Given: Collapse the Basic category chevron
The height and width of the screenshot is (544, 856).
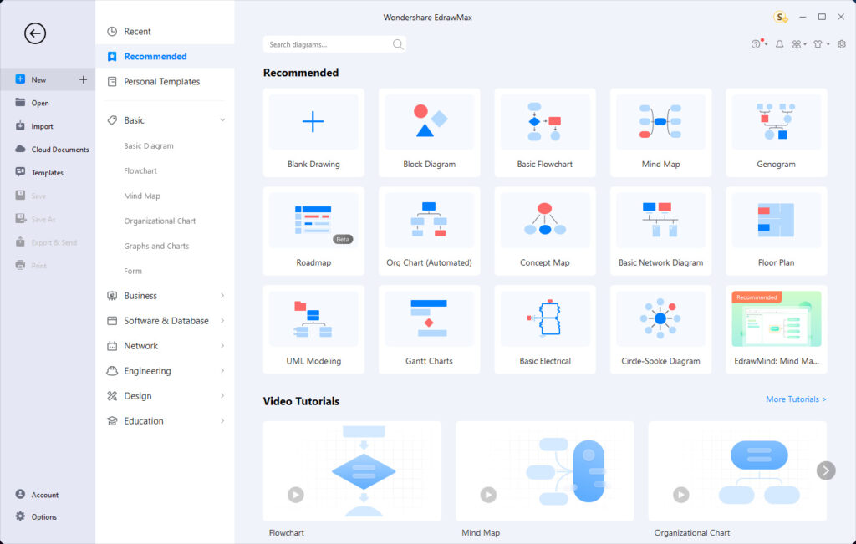Looking at the screenshot, I should point(222,120).
